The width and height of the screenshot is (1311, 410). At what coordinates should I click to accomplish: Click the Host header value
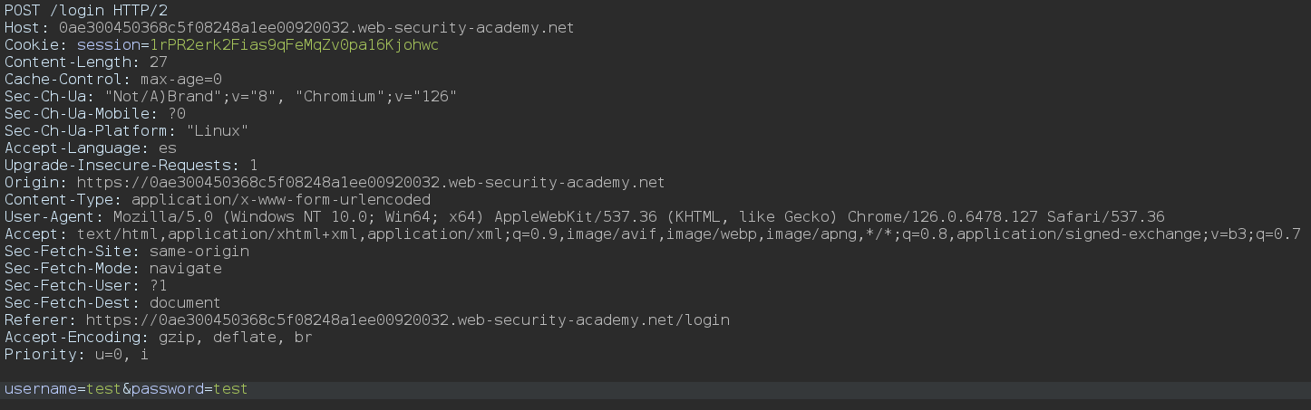pyautogui.click(x=315, y=28)
